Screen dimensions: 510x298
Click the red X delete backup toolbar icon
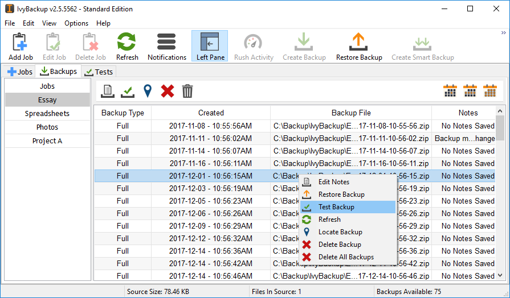click(x=168, y=91)
